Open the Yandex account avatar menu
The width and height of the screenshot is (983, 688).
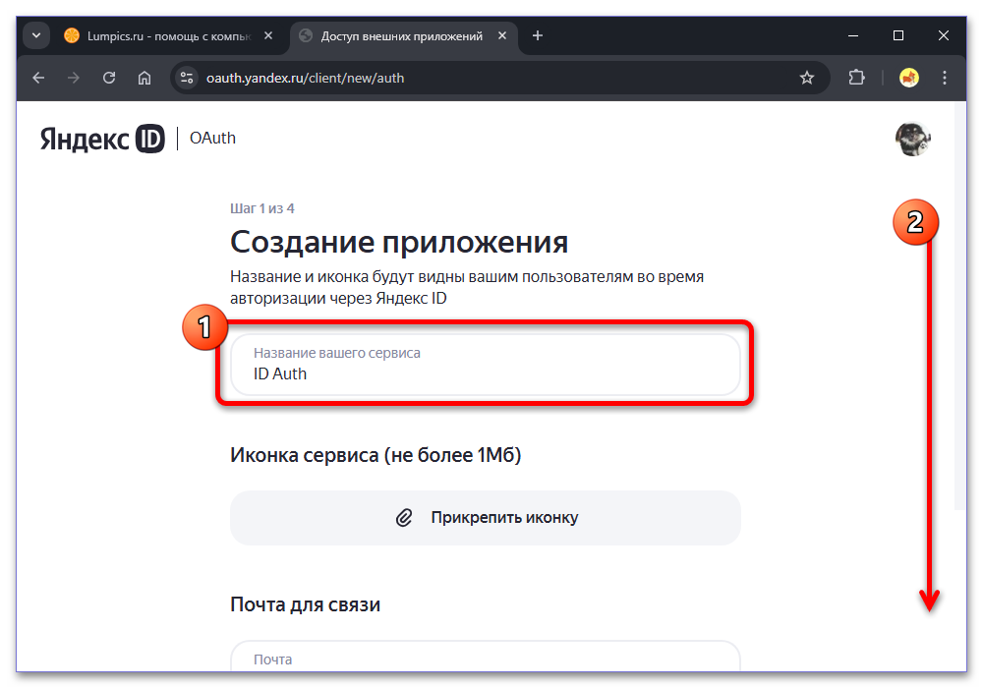913,139
